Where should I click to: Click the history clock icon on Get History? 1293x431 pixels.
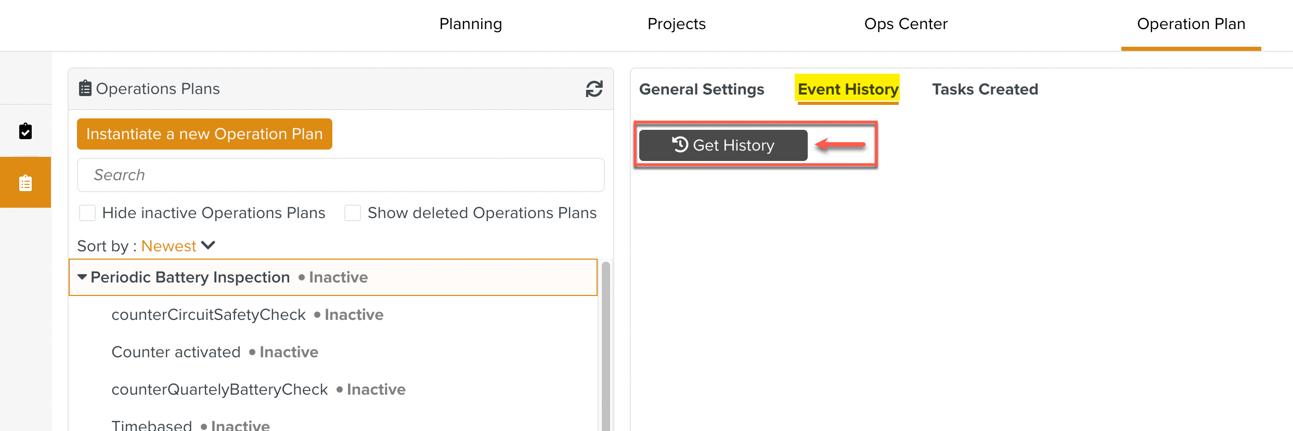680,145
